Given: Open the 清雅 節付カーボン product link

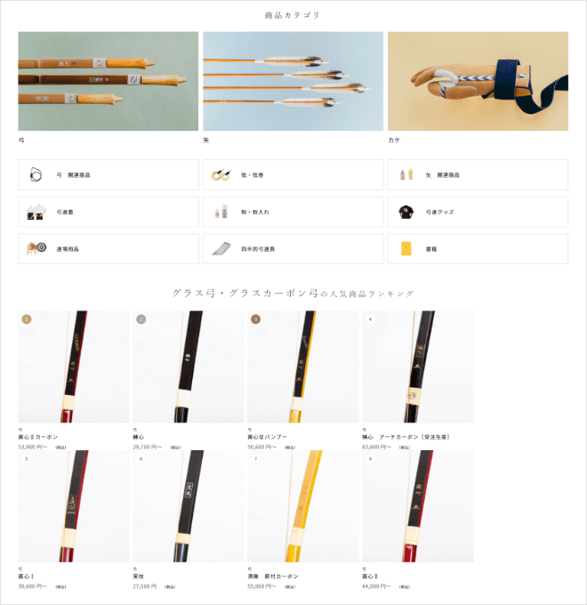Looking at the screenshot, I should tap(273, 576).
